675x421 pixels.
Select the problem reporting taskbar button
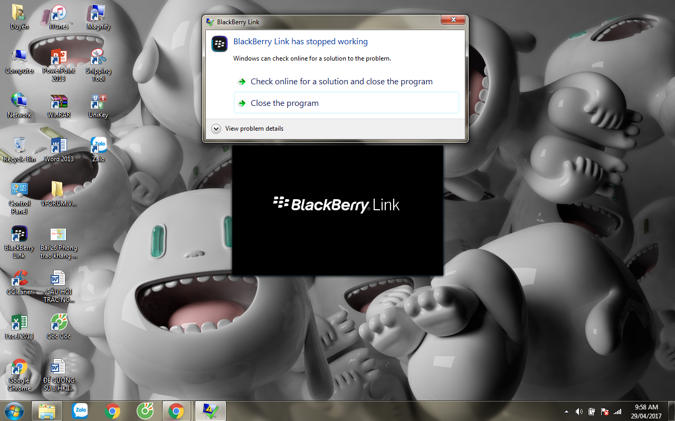[x=210, y=411]
